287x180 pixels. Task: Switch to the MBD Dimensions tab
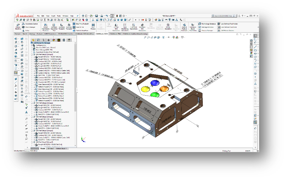pos(50,34)
